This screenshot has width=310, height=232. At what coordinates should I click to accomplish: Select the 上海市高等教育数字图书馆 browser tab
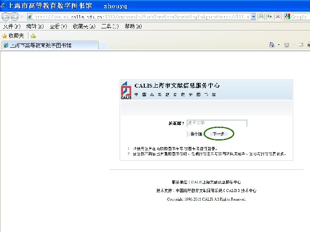(x=50, y=46)
